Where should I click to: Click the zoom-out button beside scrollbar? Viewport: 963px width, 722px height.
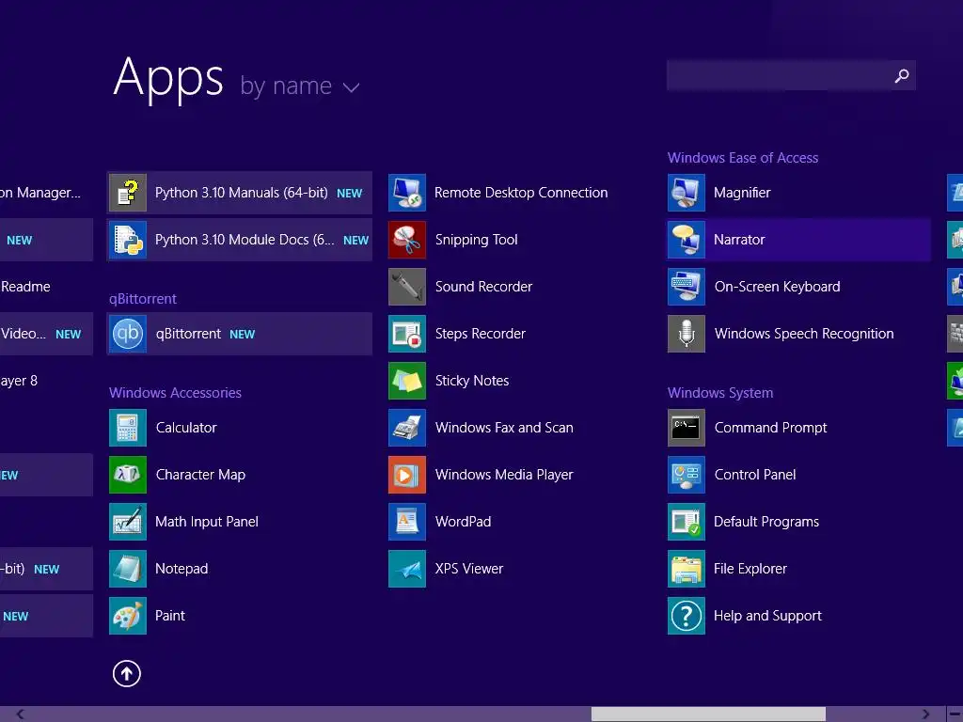click(955, 714)
